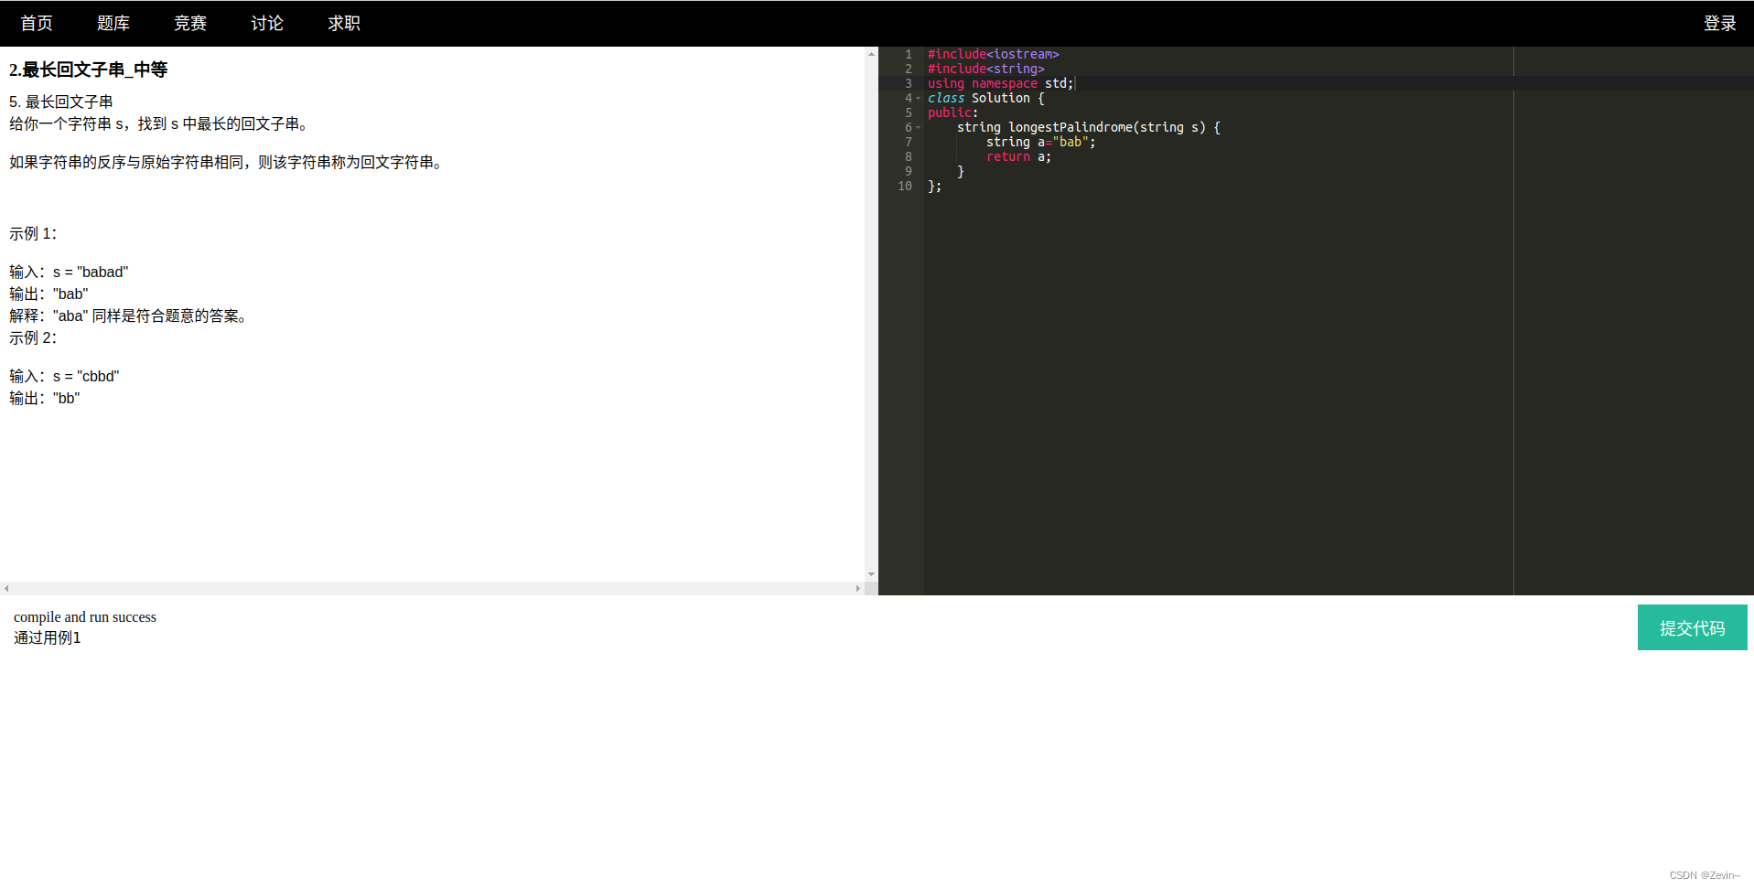
Task: Click the 示例 1 label
Action: [x=33, y=233]
